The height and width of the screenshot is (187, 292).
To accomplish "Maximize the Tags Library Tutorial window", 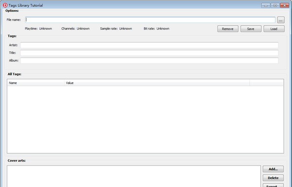I will coord(275,5).
